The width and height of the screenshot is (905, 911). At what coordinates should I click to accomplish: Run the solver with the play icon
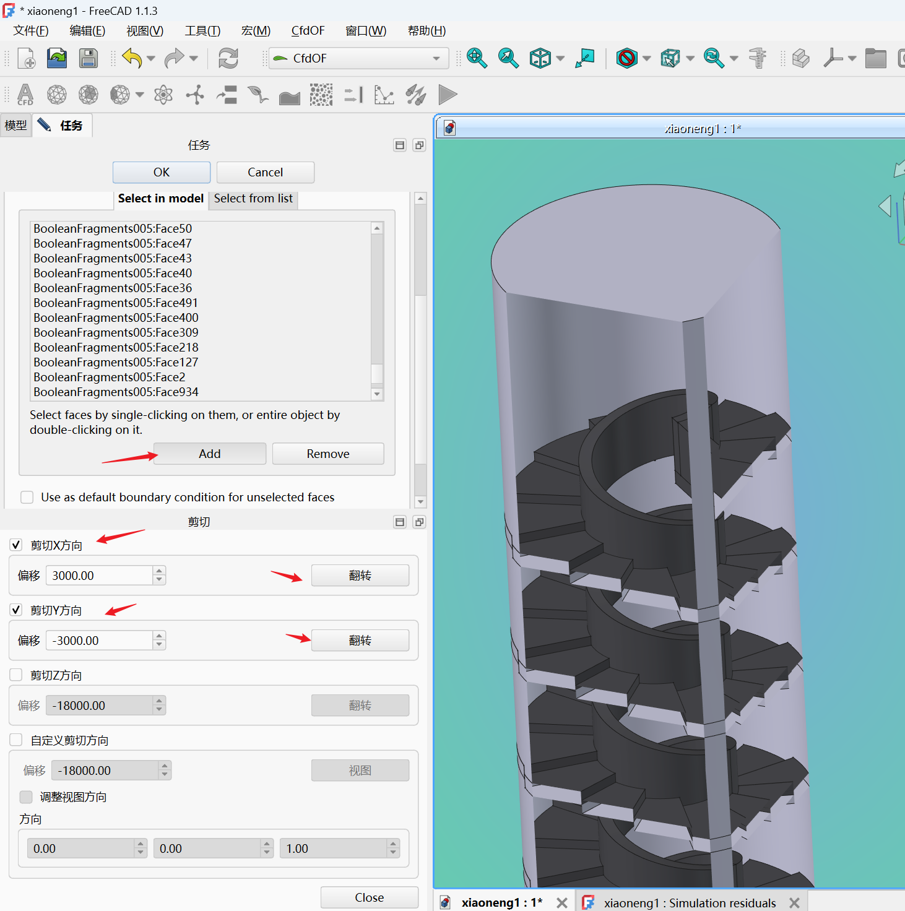tap(448, 95)
